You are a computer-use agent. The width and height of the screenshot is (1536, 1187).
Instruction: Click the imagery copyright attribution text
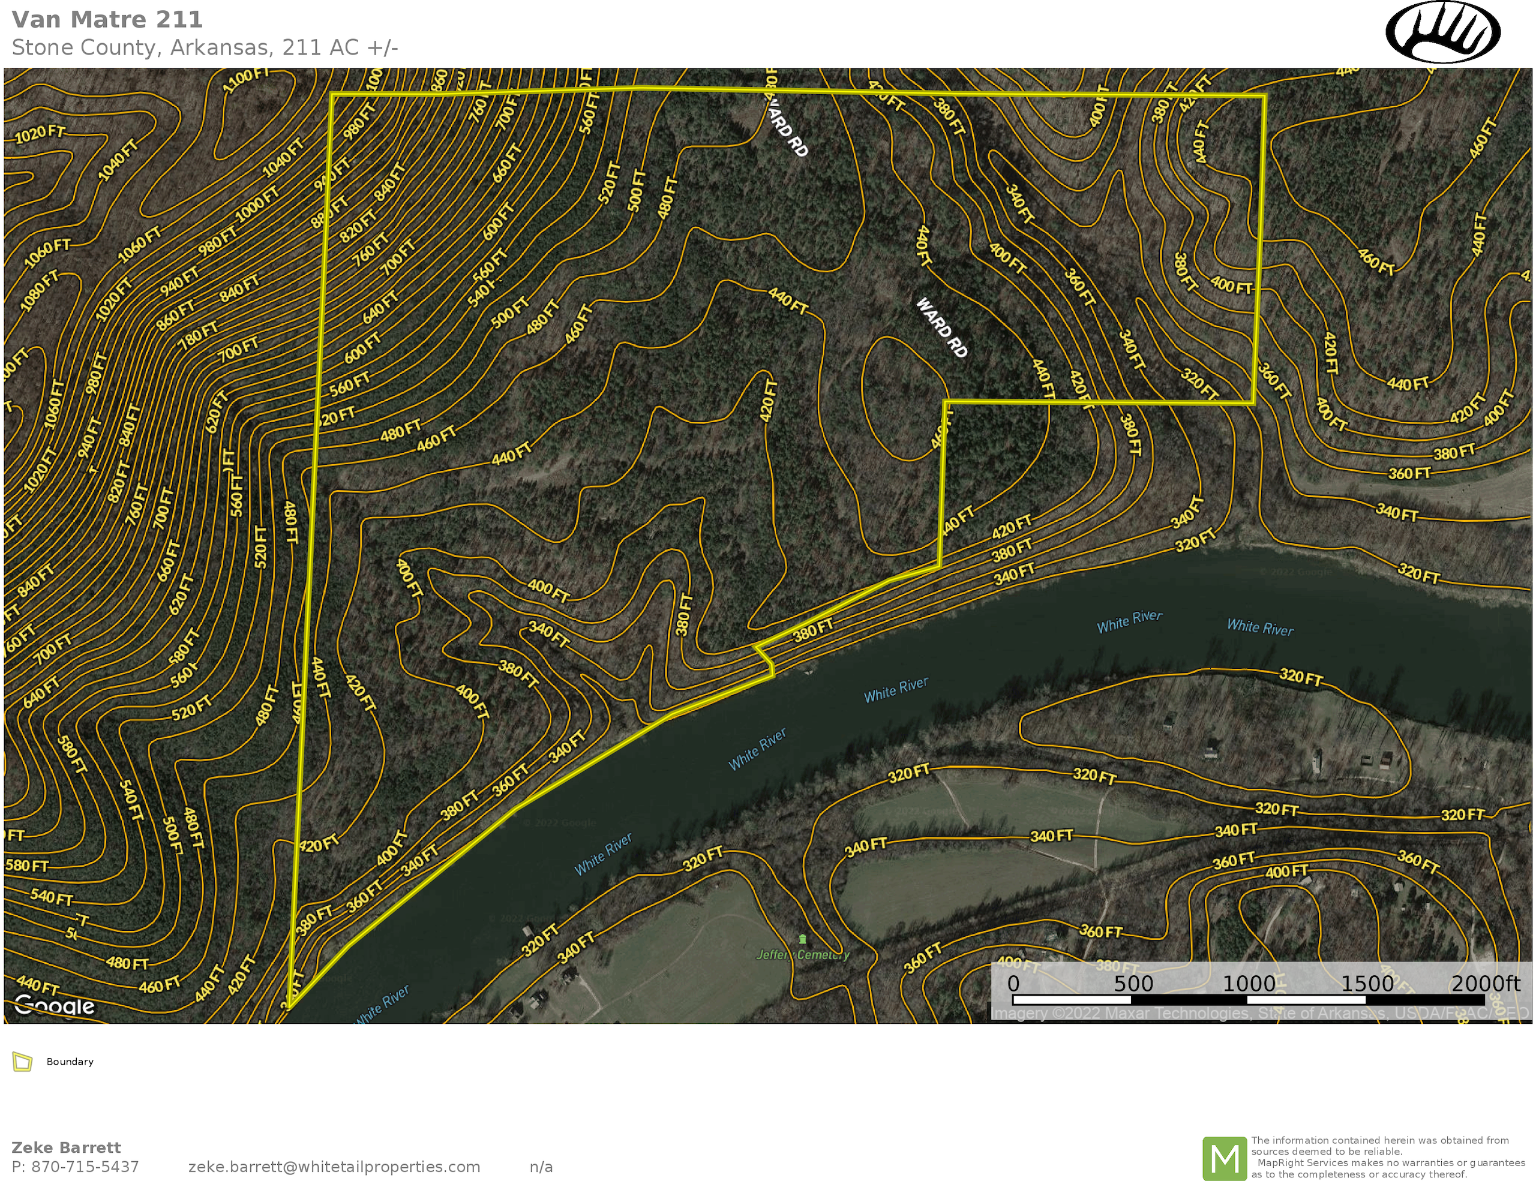click(x=1259, y=1013)
